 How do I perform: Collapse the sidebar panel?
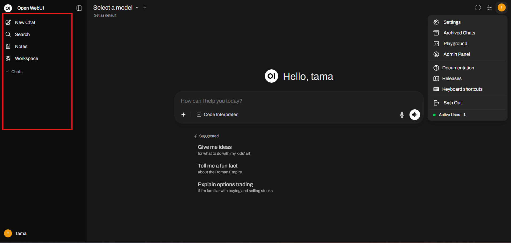[79, 8]
